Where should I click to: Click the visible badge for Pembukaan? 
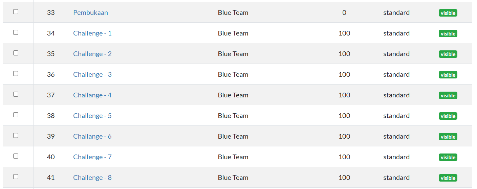(x=448, y=13)
